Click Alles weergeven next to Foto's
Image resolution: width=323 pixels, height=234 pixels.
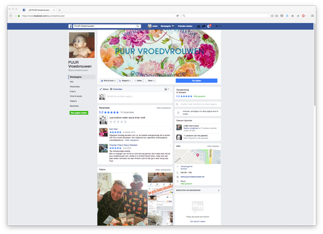tap(163, 170)
